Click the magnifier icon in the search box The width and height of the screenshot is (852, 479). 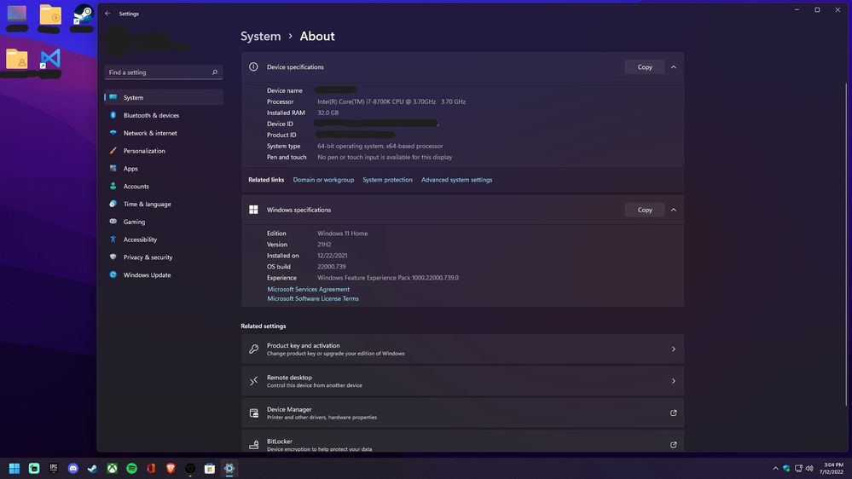pos(215,72)
